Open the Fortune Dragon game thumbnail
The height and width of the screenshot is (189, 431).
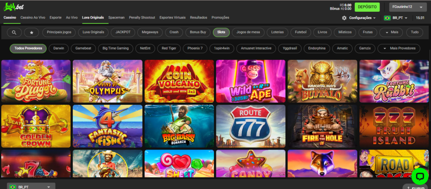click(x=36, y=81)
